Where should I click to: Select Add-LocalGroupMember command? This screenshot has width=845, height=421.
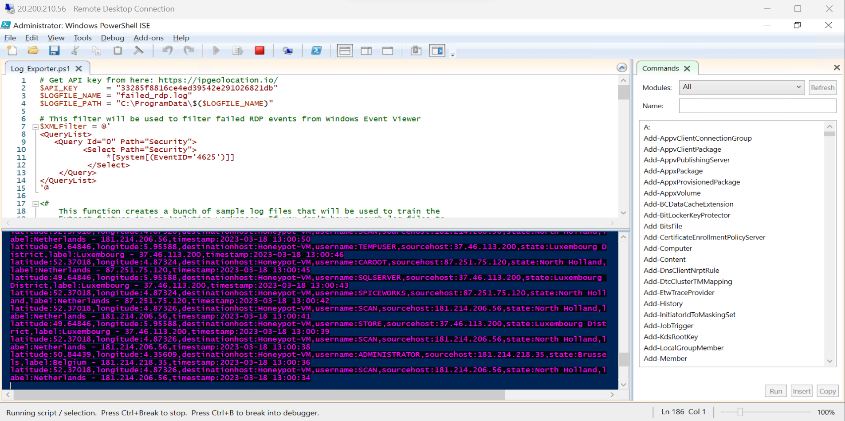[x=684, y=348]
